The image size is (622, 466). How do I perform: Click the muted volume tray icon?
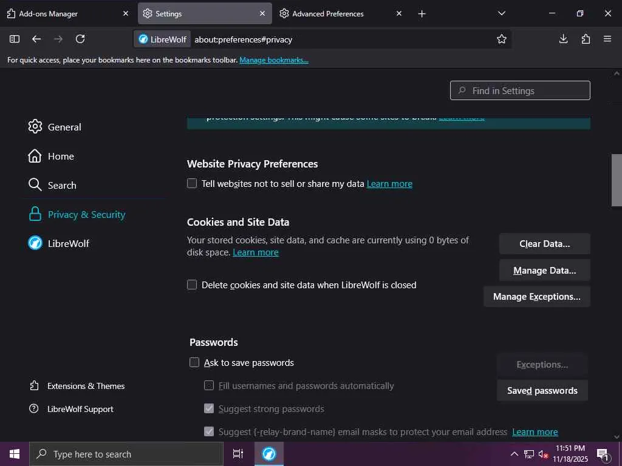[543, 454]
